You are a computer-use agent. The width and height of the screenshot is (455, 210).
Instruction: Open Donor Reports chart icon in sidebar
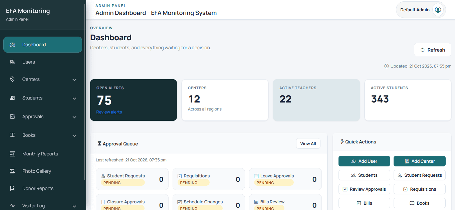point(12,188)
